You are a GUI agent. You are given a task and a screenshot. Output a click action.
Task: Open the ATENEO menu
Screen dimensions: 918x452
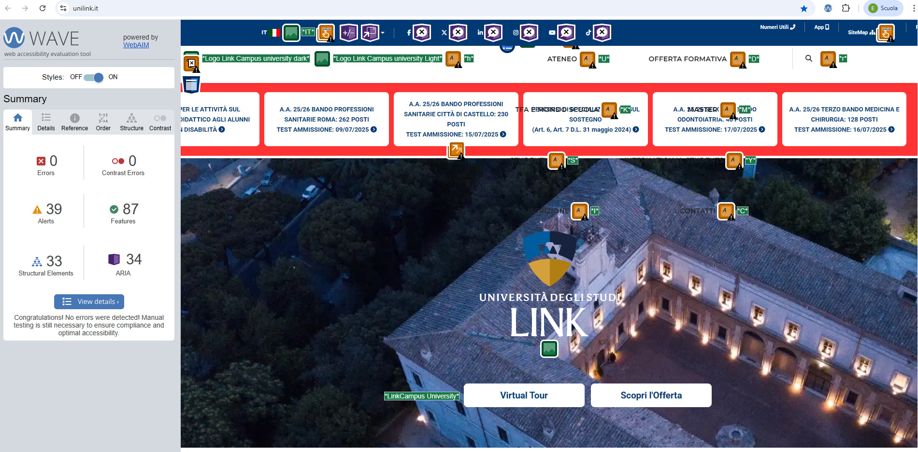click(562, 59)
